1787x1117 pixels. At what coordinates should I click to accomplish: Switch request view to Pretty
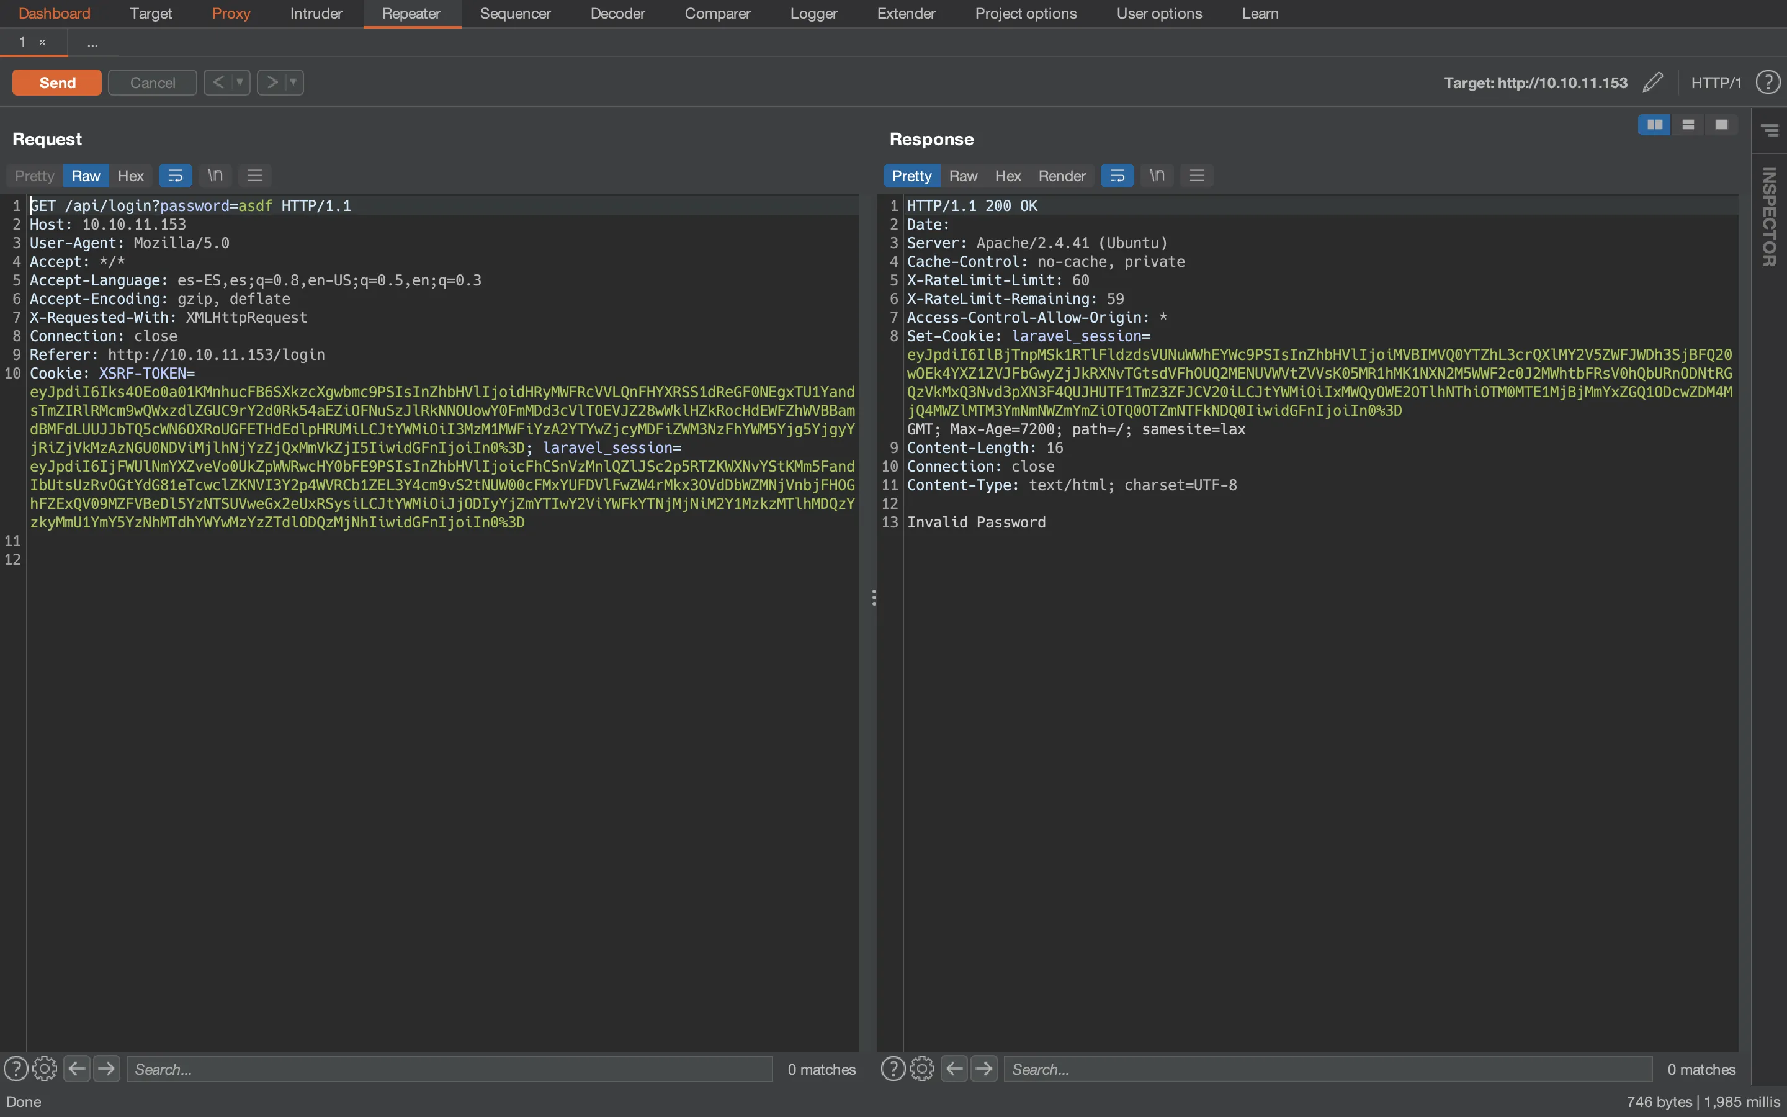click(35, 176)
